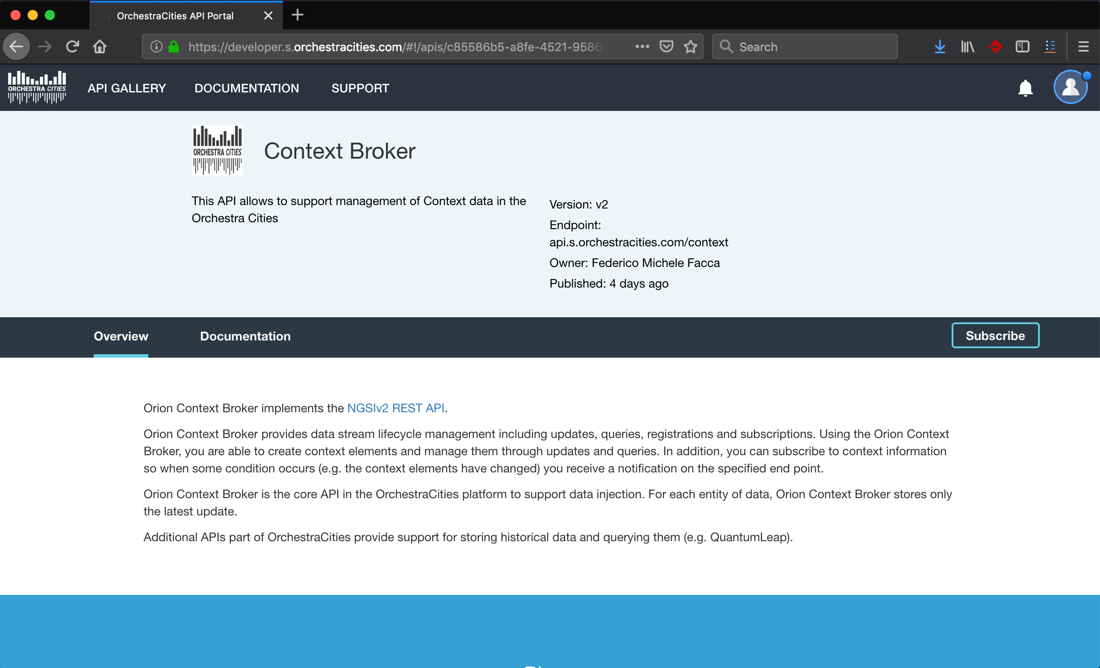Image resolution: width=1100 pixels, height=668 pixels.
Task: Open the list menu icon in toolbar
Action: 1050,46
